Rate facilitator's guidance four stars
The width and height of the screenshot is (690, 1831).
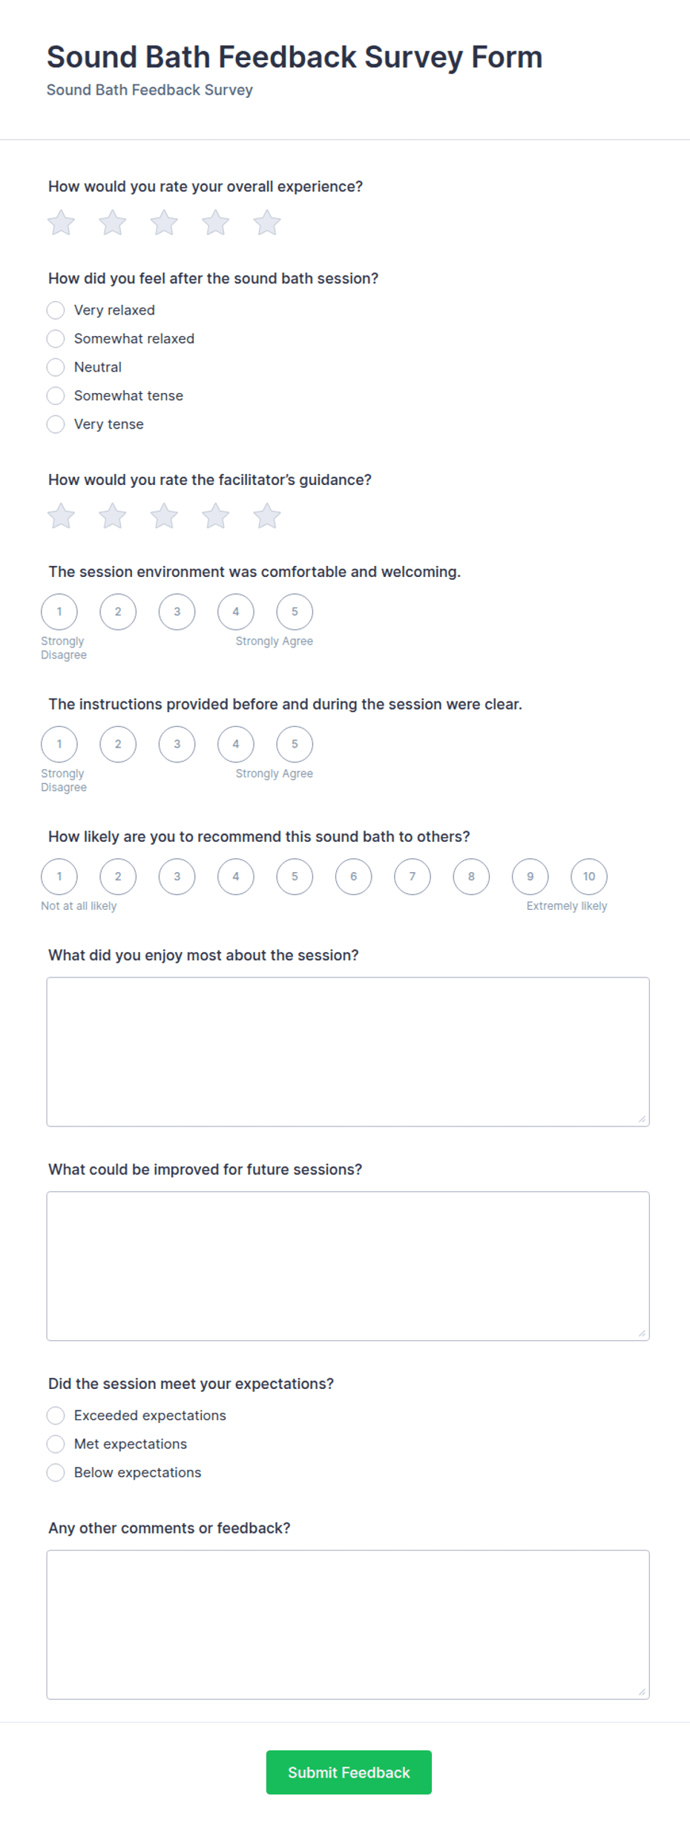[216, 516]
